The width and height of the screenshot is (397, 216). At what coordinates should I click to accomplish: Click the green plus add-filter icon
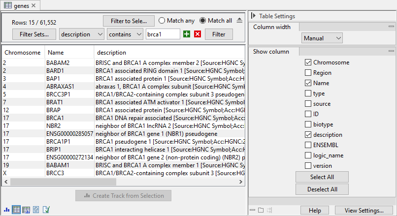tap(186, 34)
